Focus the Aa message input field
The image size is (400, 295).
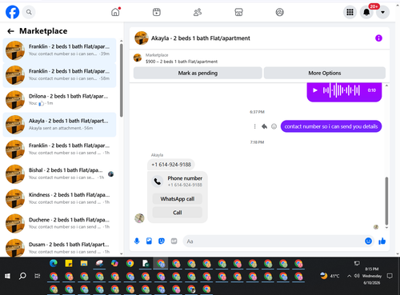[274, 241]
